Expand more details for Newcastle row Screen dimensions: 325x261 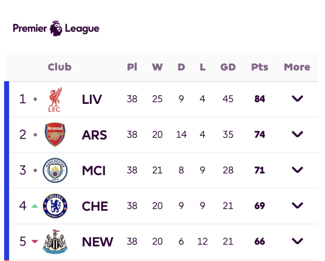pos(297,241)
